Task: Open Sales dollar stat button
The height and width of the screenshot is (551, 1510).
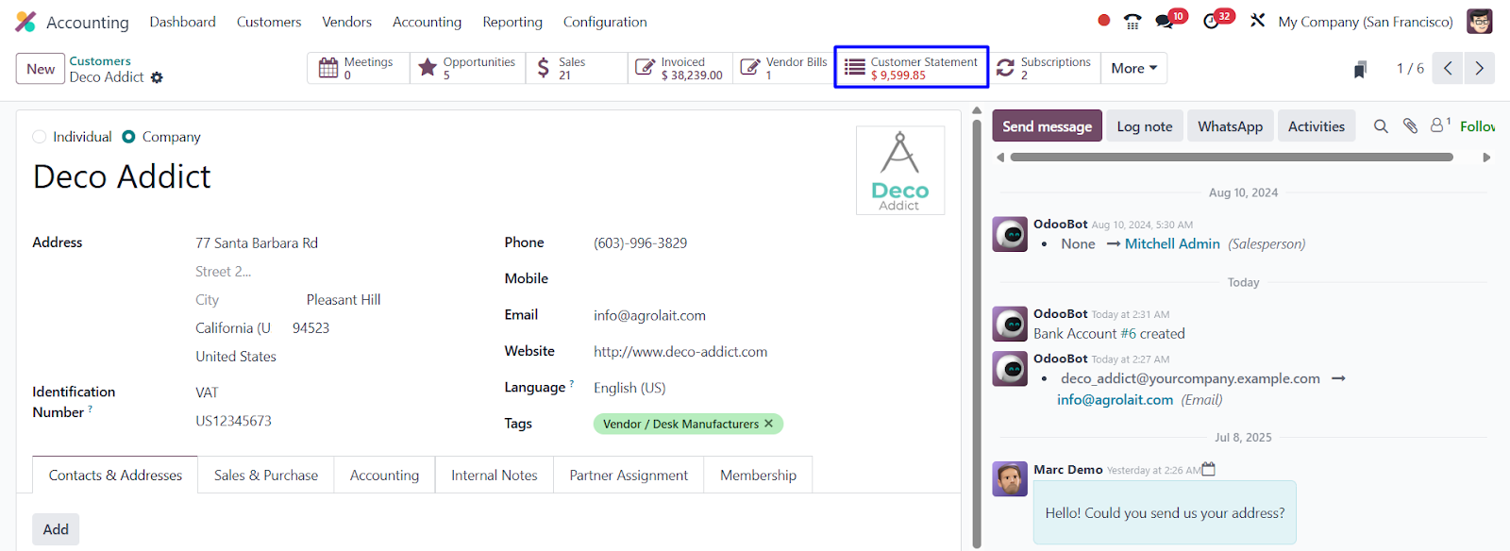Action: (577, 68)
